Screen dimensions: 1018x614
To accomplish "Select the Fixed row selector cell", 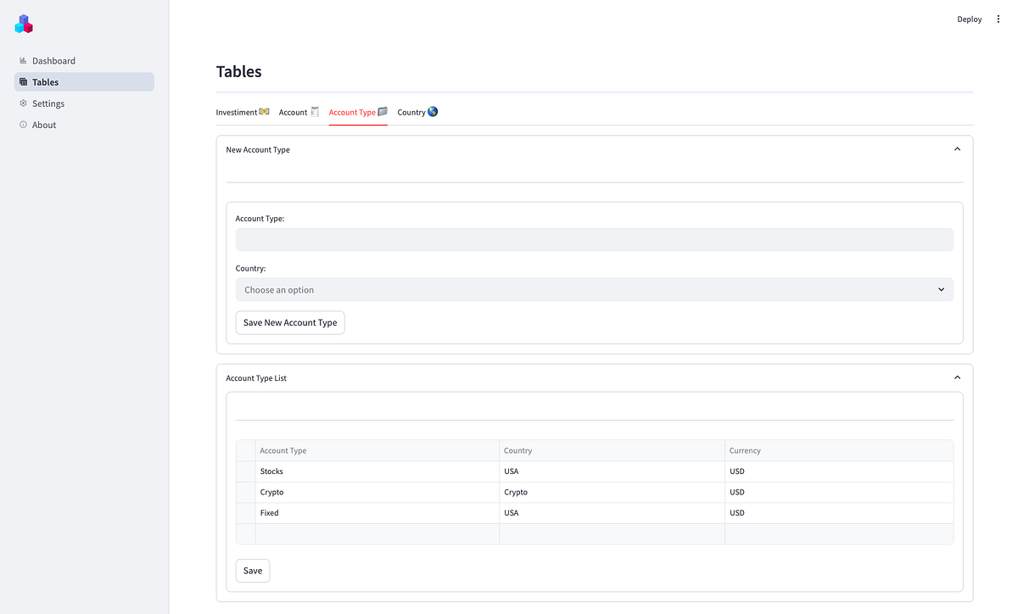I will [x=246, y=512].
